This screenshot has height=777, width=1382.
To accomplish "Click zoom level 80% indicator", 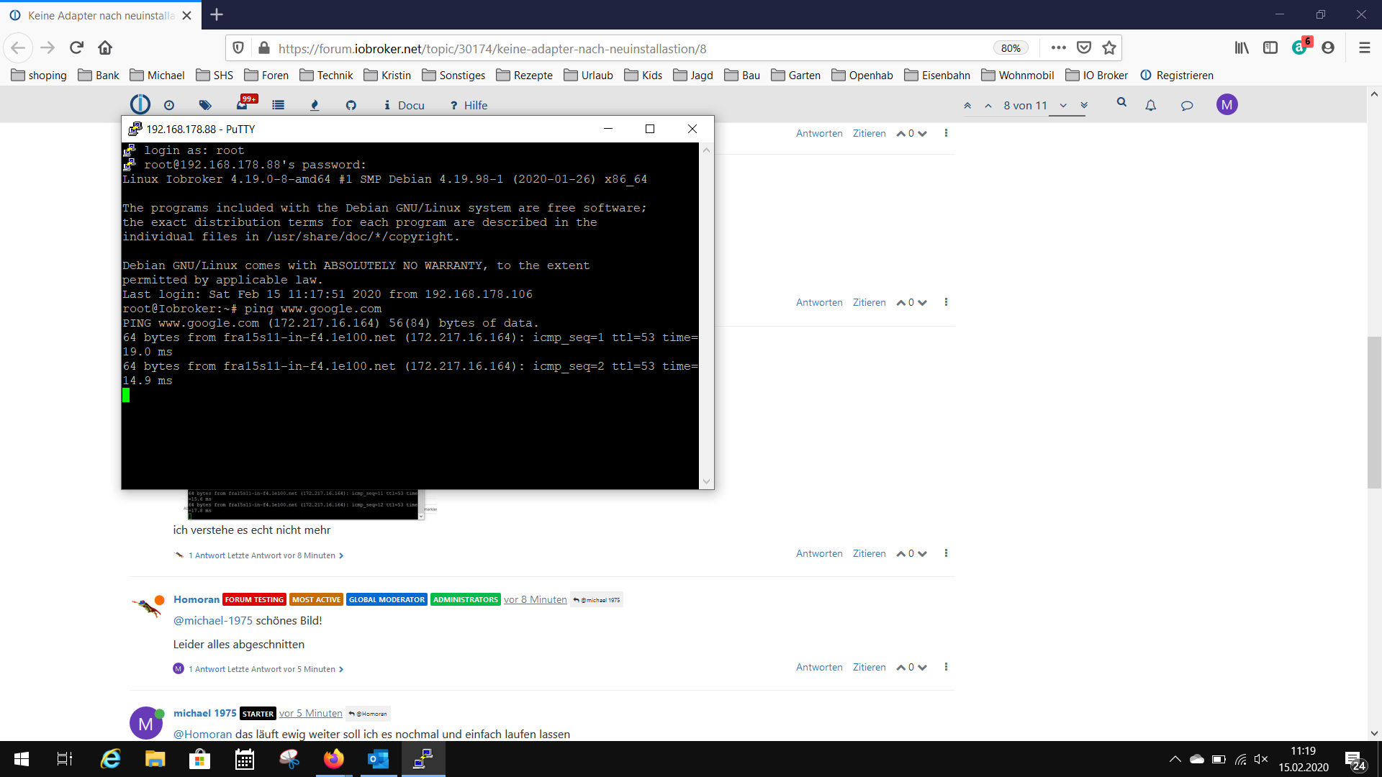I will [1011, 48].
